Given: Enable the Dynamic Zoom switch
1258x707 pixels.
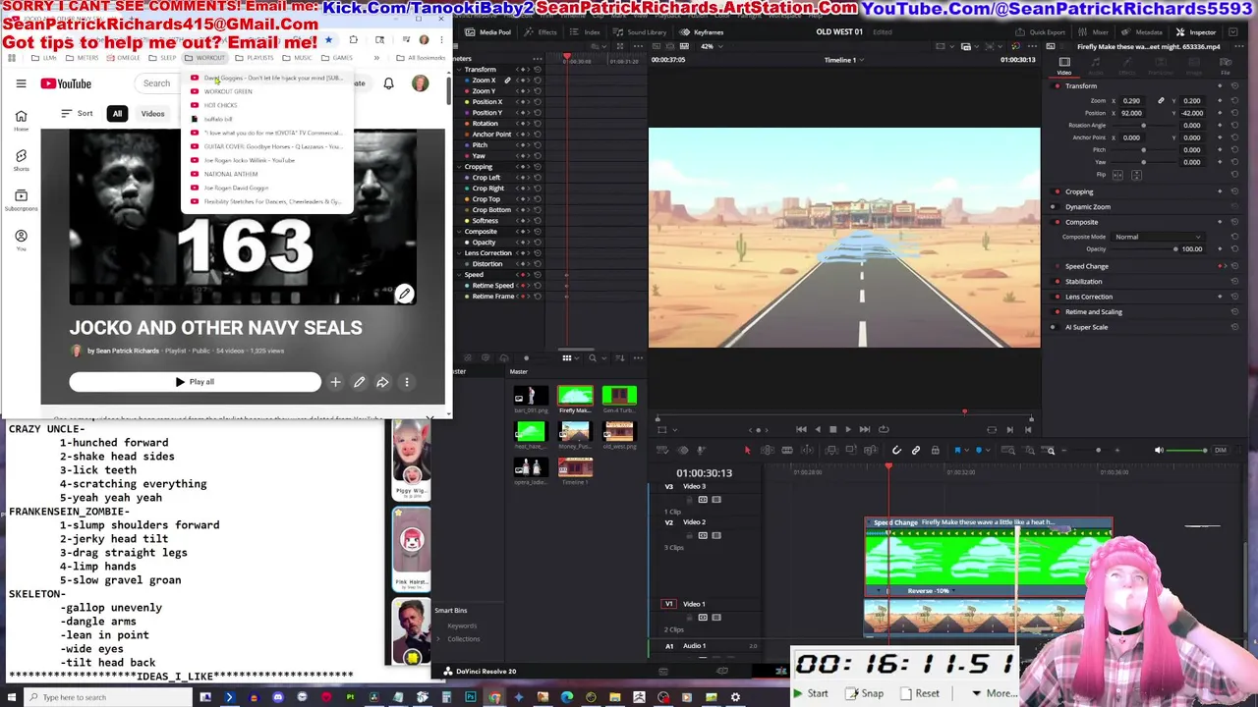Looking at the screenshot, I should [1054, 207].
